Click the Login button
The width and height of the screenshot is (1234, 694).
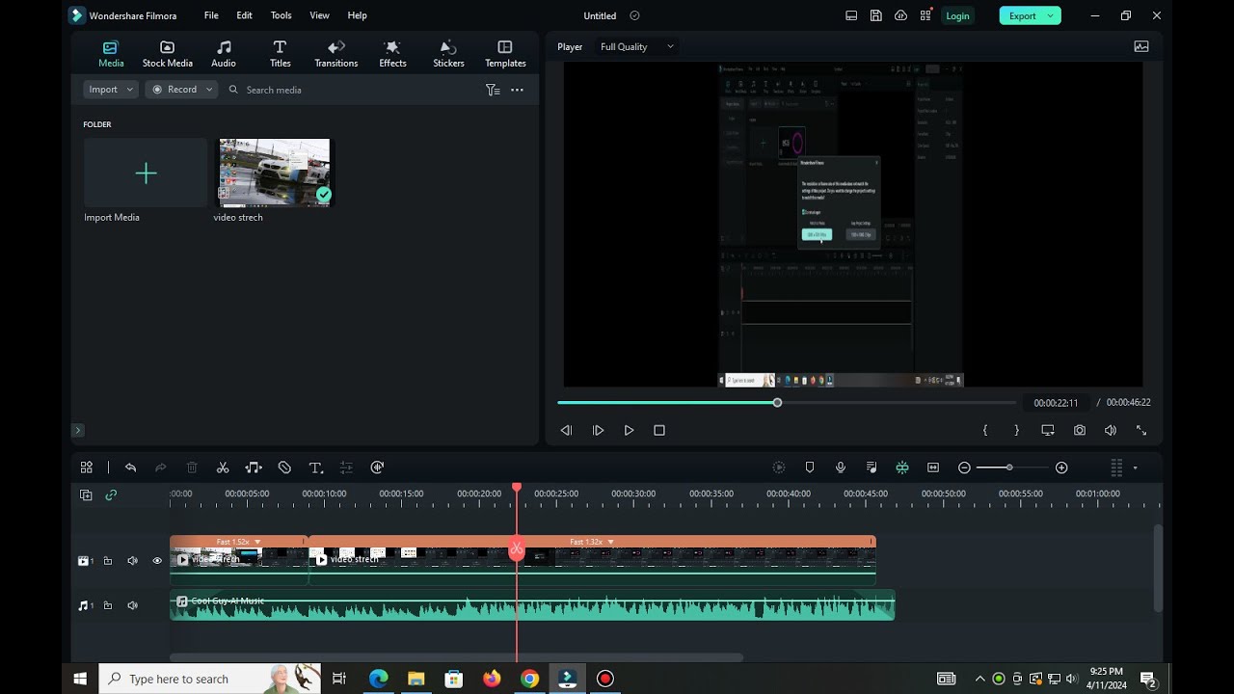(957, 15)
